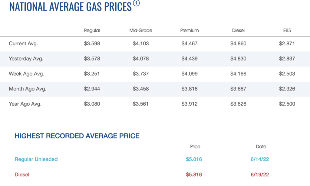The width and height of the screenshot is (310, 186).
Task: Click the info icon beside the title
Action: point(137,4)
